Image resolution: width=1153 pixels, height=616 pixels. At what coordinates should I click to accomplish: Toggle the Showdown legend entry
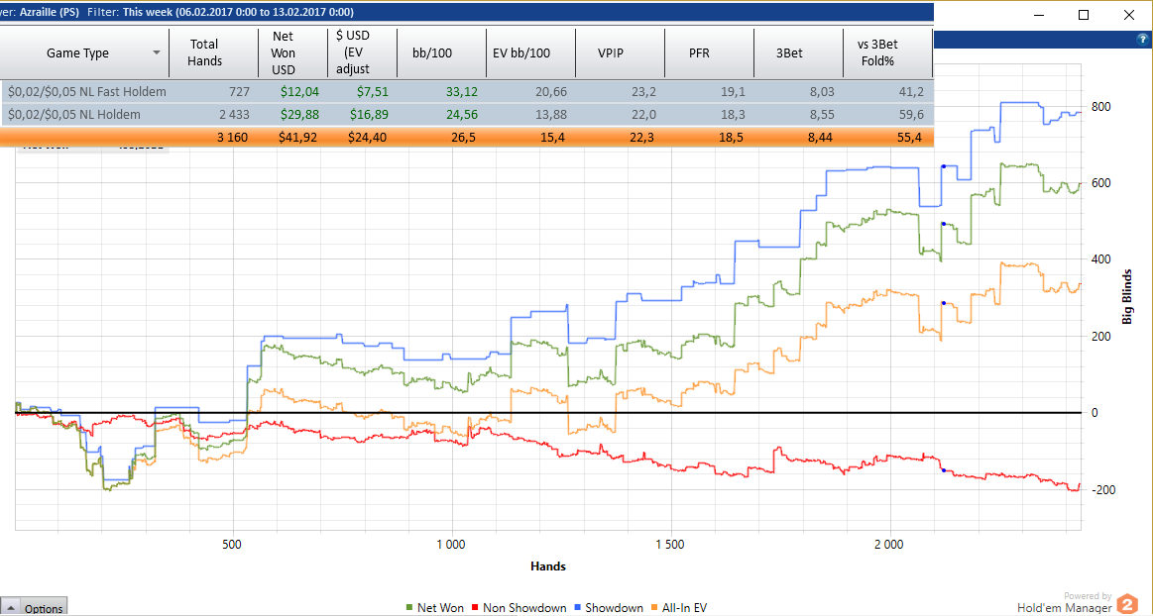tap(609, 608)
